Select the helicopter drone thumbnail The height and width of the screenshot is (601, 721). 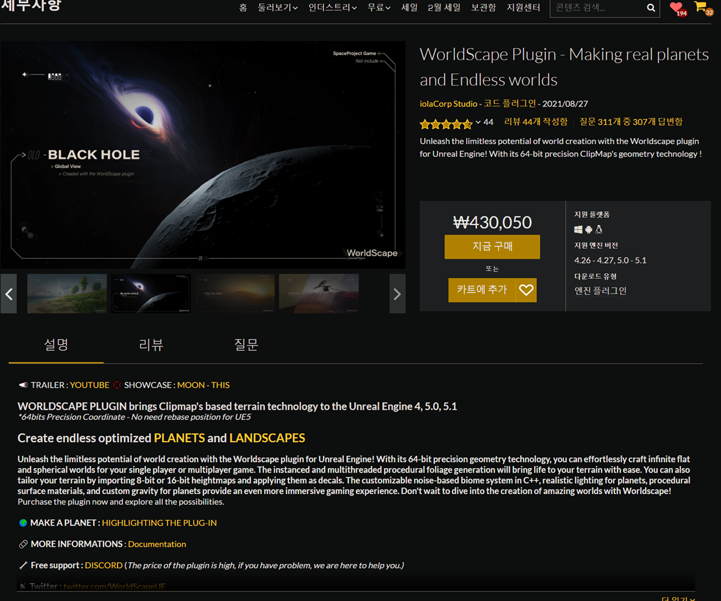[318, 294]
